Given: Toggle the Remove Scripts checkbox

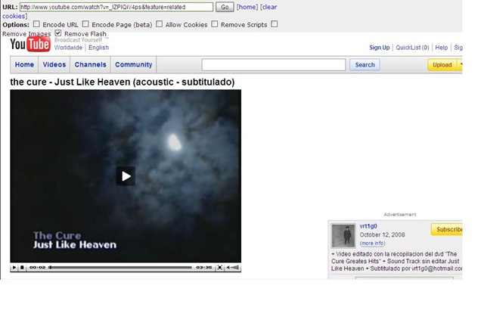Looking at the screenshot, I should click(x=215, y=23).
